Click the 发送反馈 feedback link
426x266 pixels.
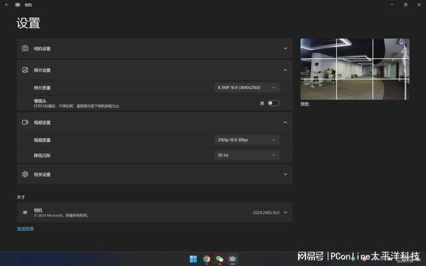point(25,229)
